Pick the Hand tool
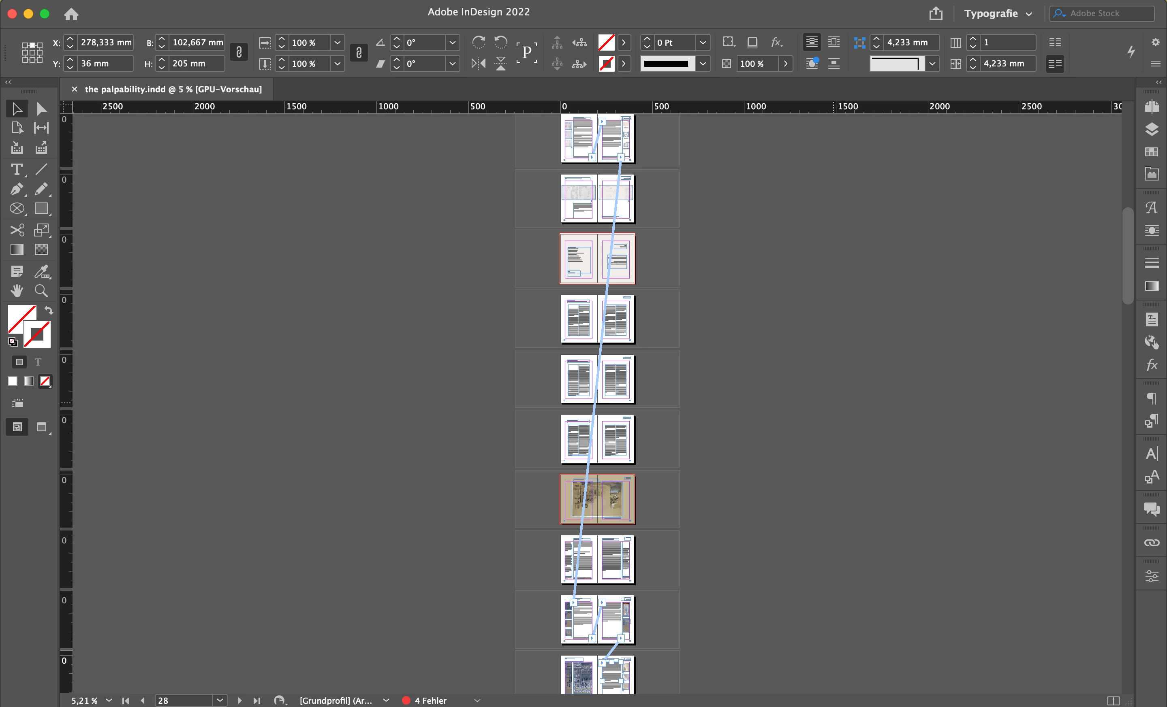1167x707 pixels. click(x=17, y=291)
